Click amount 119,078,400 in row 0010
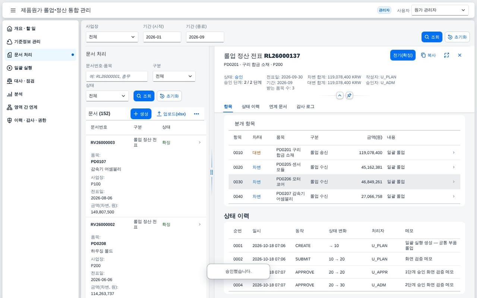Screen dimensions: 477x298 pyautogui.click(x=370, y=153)
